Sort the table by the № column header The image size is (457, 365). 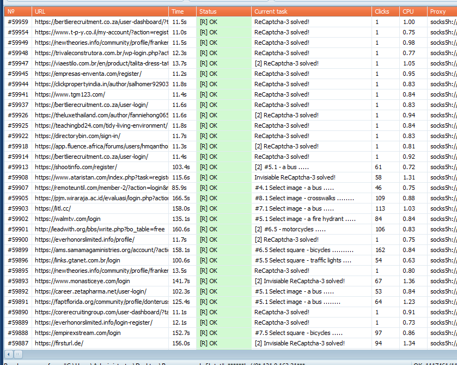pyautogui.click(x=18, y=11)
